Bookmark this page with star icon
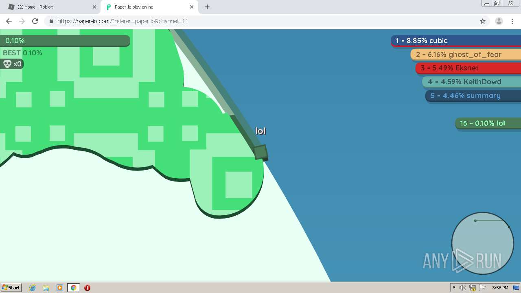 click(483, 21)
